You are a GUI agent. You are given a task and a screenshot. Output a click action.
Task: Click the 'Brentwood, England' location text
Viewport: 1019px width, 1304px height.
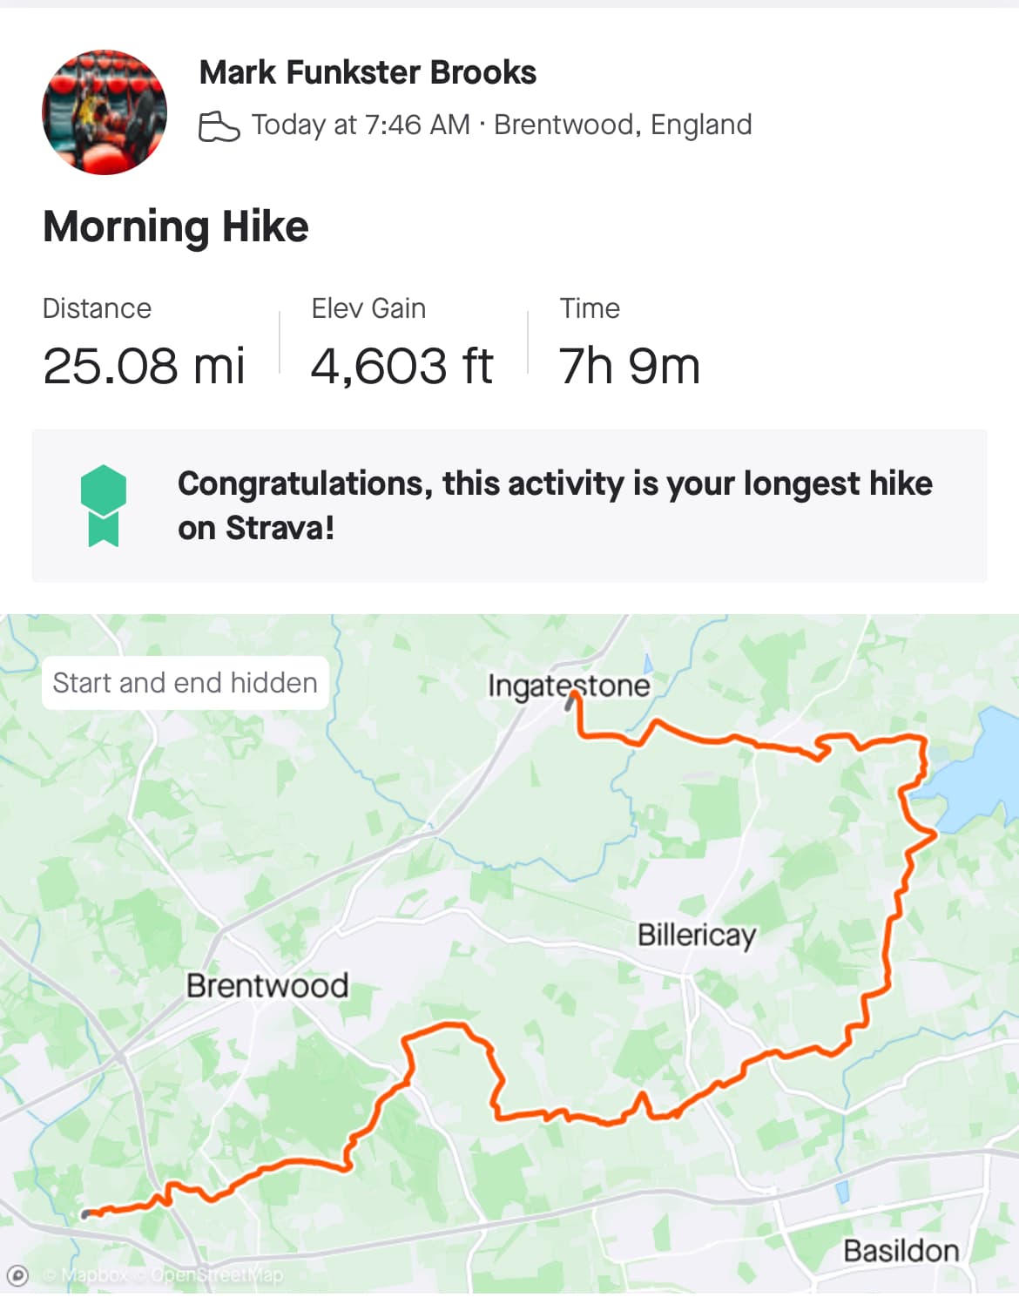tap(623, 125)
